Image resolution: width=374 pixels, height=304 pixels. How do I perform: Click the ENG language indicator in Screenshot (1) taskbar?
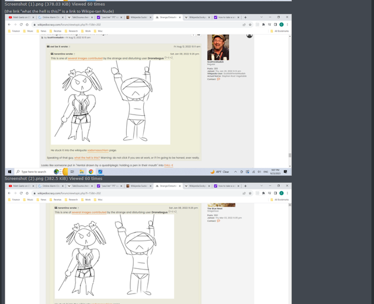point(266,172)
